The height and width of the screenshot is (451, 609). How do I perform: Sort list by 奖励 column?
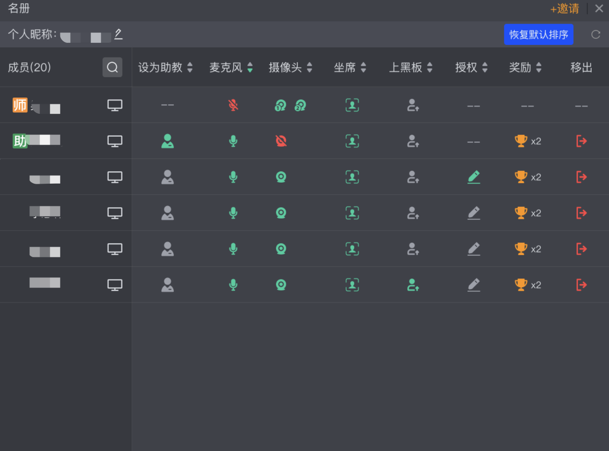(525, 67)
